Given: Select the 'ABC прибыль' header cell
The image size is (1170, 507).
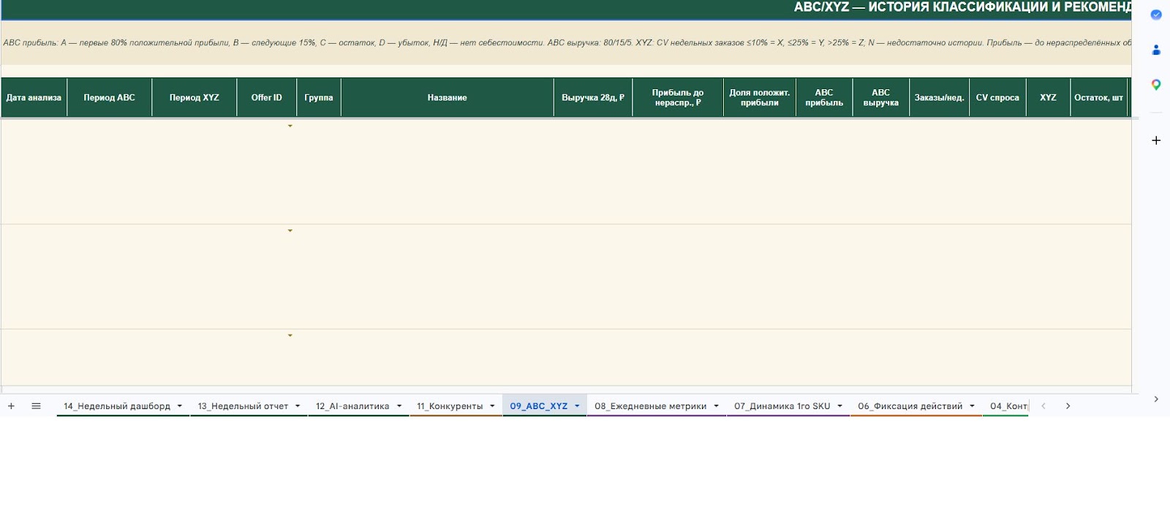Looking at the screenshot, I should click(824, 97).
